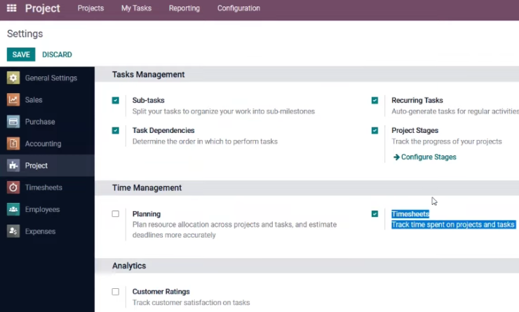Image resolution: width=519 pixels, height=312 pixels.
Task: Follow the Configure Stages link
Action: tap(429, 157)
